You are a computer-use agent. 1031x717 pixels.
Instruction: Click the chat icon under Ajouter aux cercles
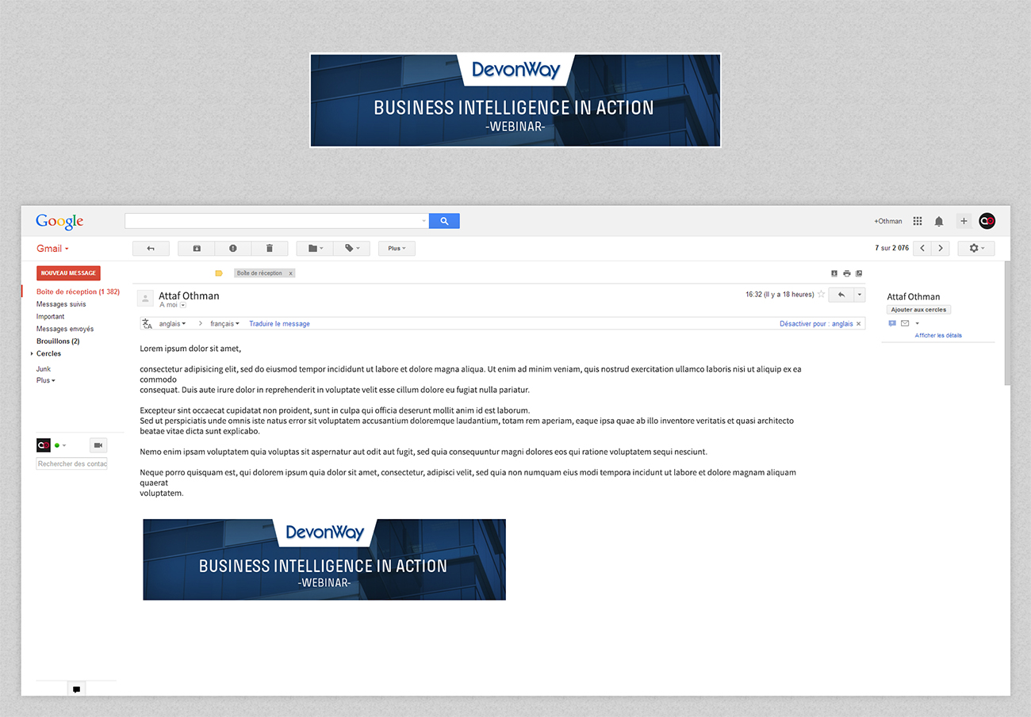(x=892, y=323)
